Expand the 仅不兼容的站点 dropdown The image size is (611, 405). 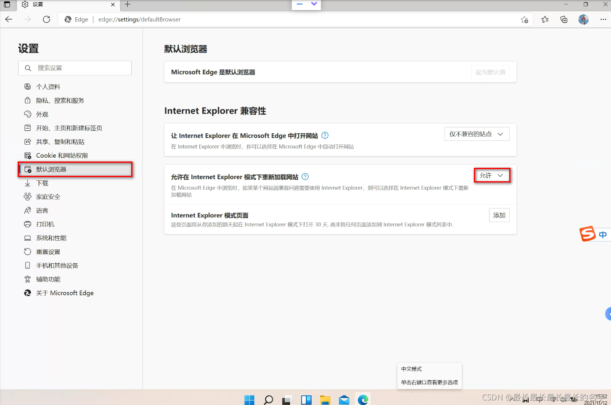[477, 134]
